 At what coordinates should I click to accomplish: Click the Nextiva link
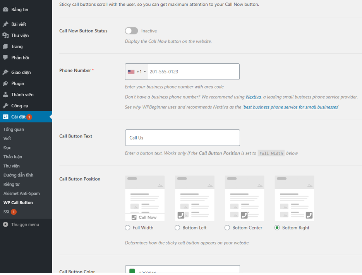pyautogui.click(x=253, y=97)
